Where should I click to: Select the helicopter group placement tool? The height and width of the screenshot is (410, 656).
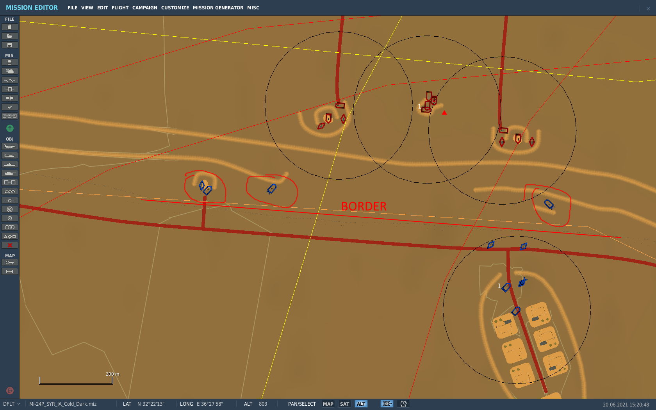[x=10, y=155]
